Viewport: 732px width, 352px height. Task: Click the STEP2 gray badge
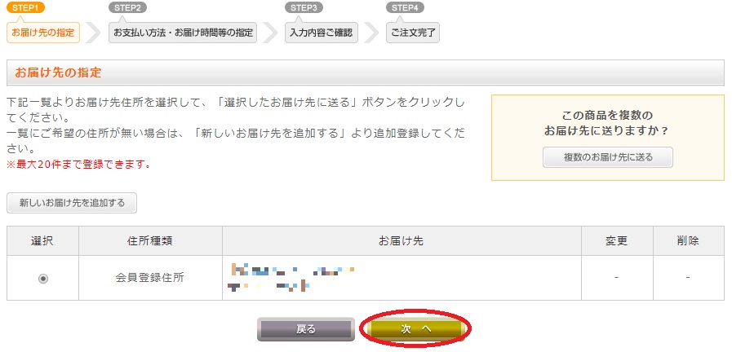127,7
